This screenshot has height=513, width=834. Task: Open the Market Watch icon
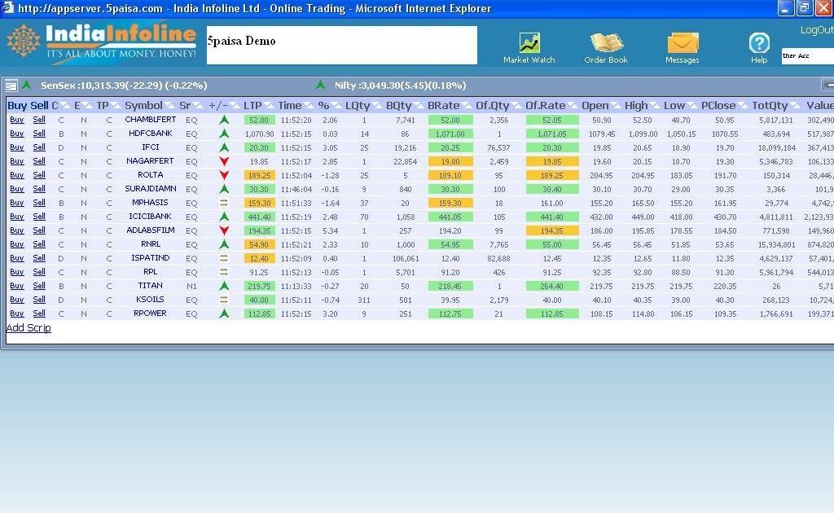tap(529, 43)
